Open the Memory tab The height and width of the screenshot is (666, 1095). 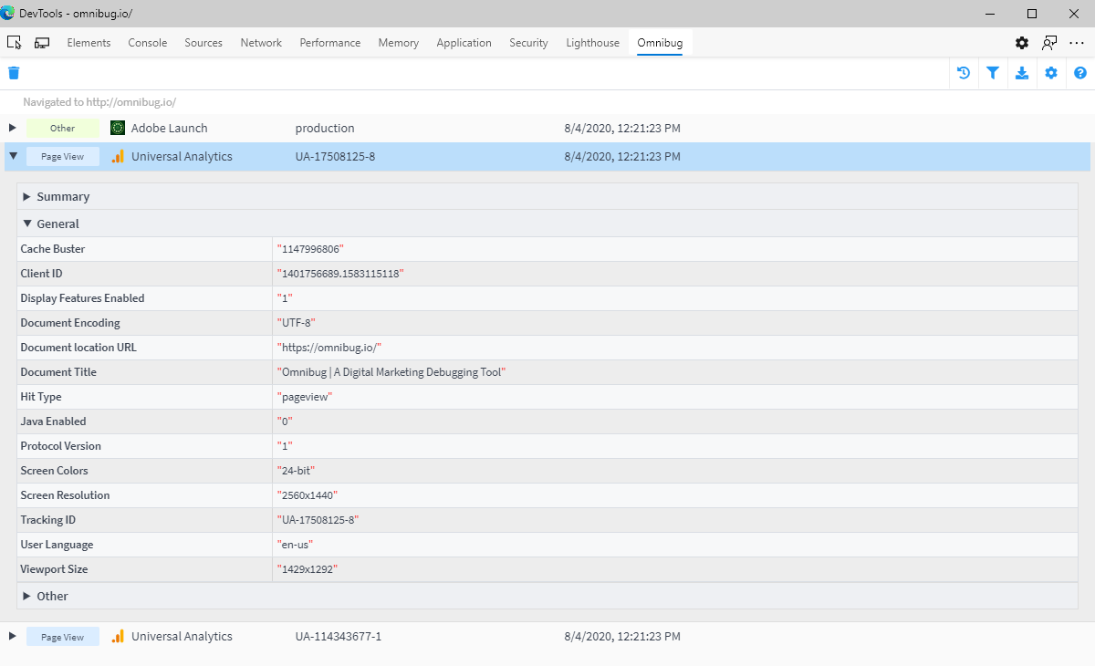click(x=398, y=43)
